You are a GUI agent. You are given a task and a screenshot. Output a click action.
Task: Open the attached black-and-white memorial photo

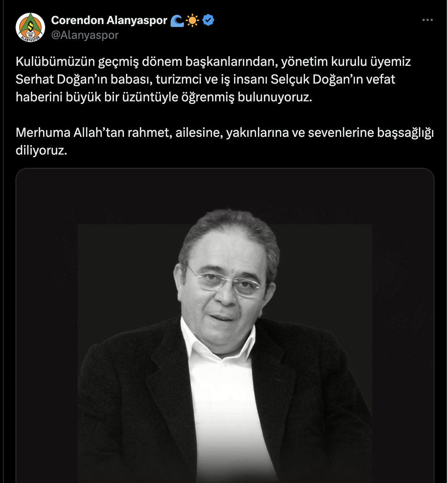pyautogui.click(x=225, y=325)
